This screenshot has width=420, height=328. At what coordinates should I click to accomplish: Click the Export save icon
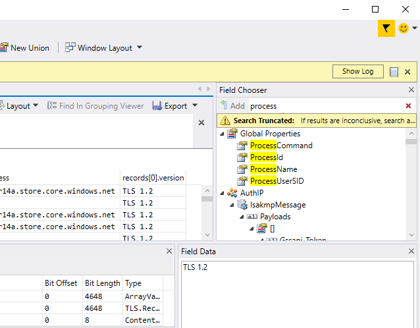pyautogui.click(x=157, y=105)
